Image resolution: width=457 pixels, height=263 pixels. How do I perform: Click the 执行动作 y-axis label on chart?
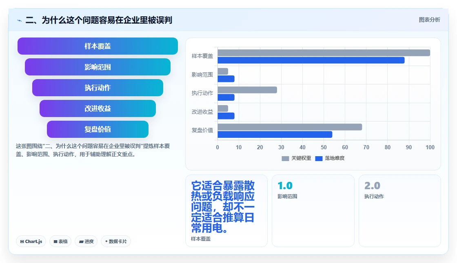202,93
